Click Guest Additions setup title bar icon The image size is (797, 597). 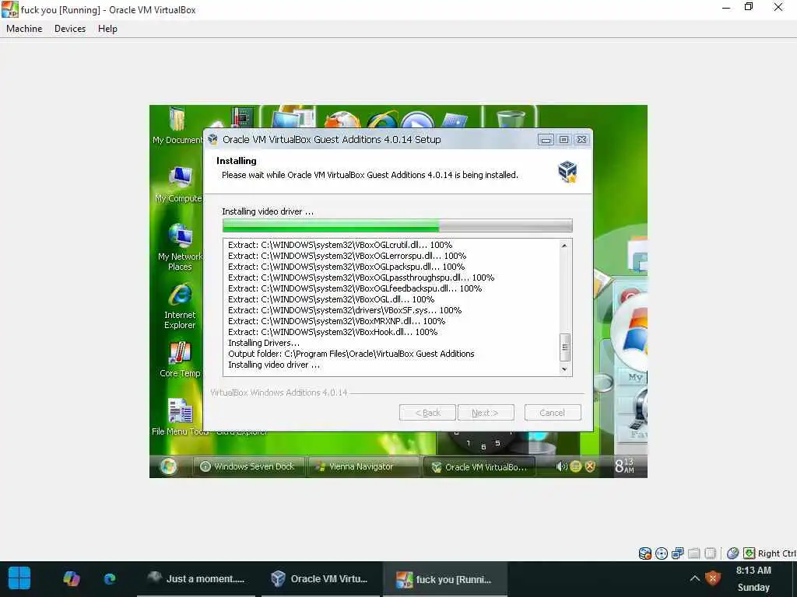pyautogui.click(x=213, y=139)
